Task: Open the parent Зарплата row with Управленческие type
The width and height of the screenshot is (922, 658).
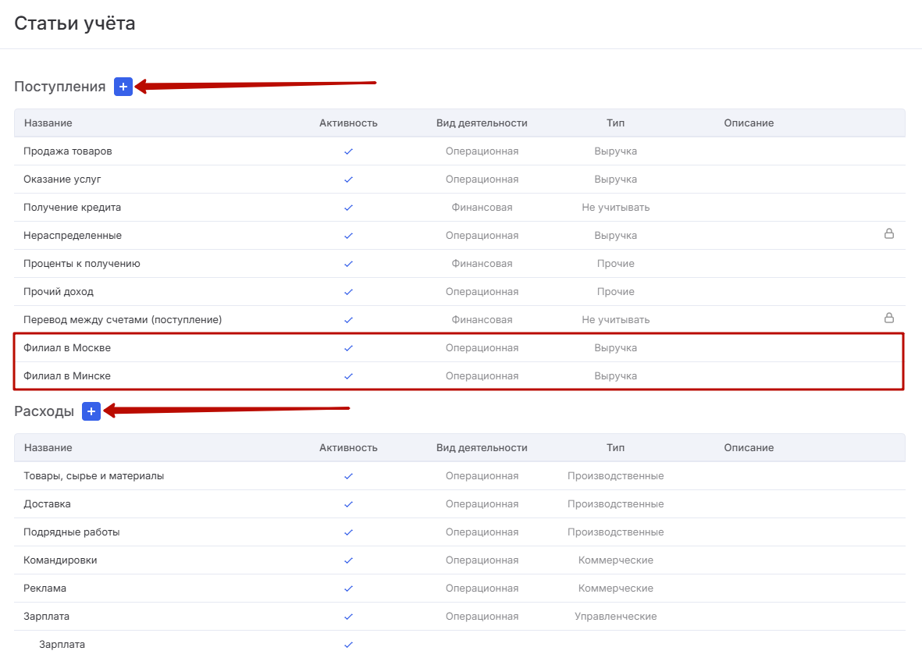Action: pyautogui.click(x=47, y=617)
